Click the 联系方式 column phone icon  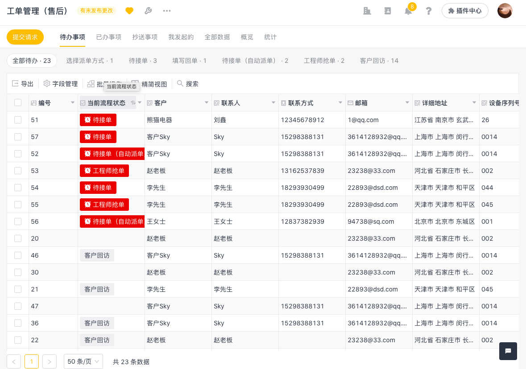click(283, 103)
